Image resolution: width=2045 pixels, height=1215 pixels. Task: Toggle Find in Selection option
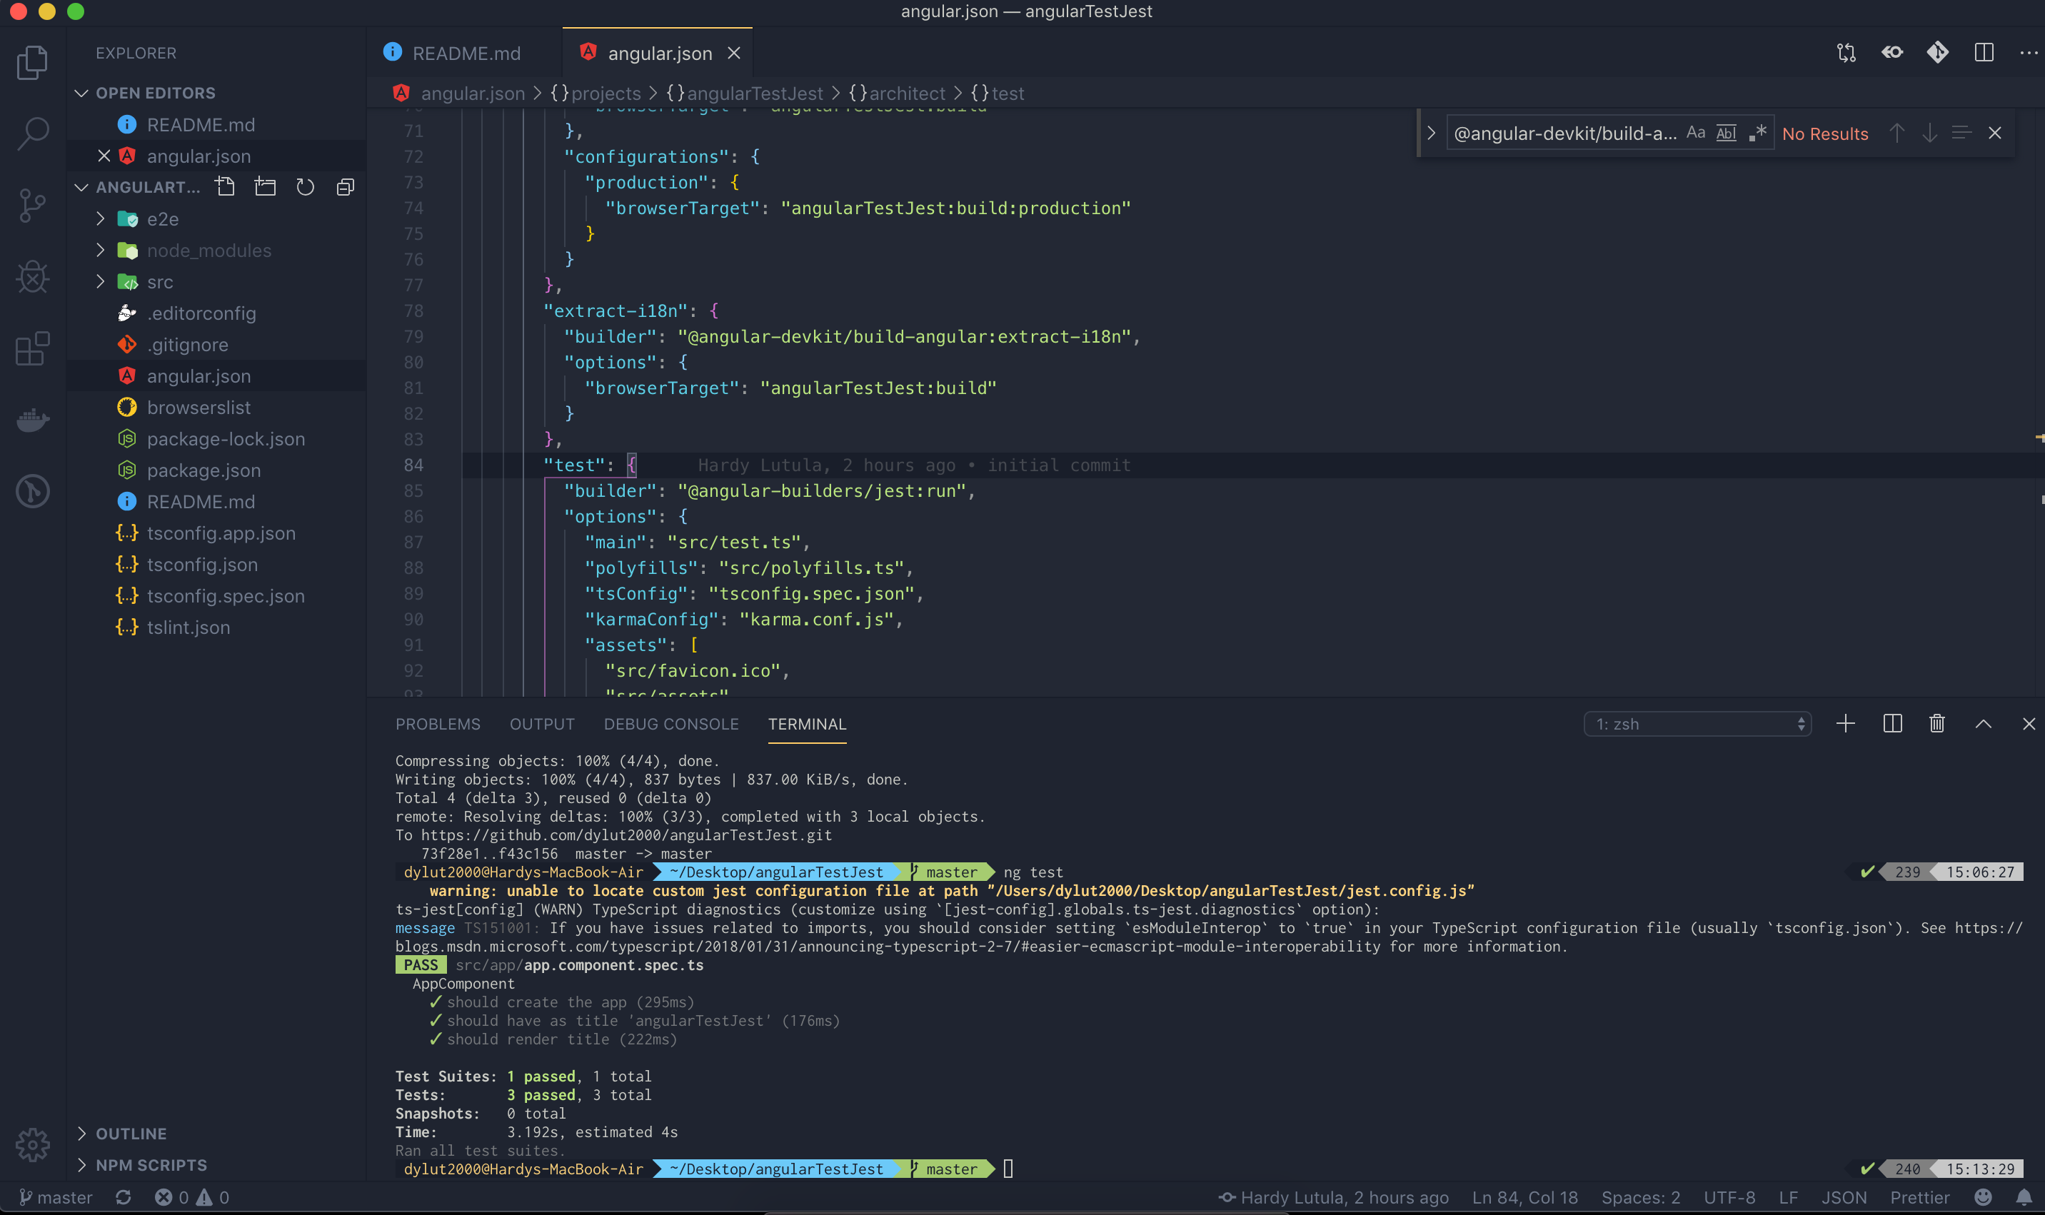click(x=1961, y=133)
